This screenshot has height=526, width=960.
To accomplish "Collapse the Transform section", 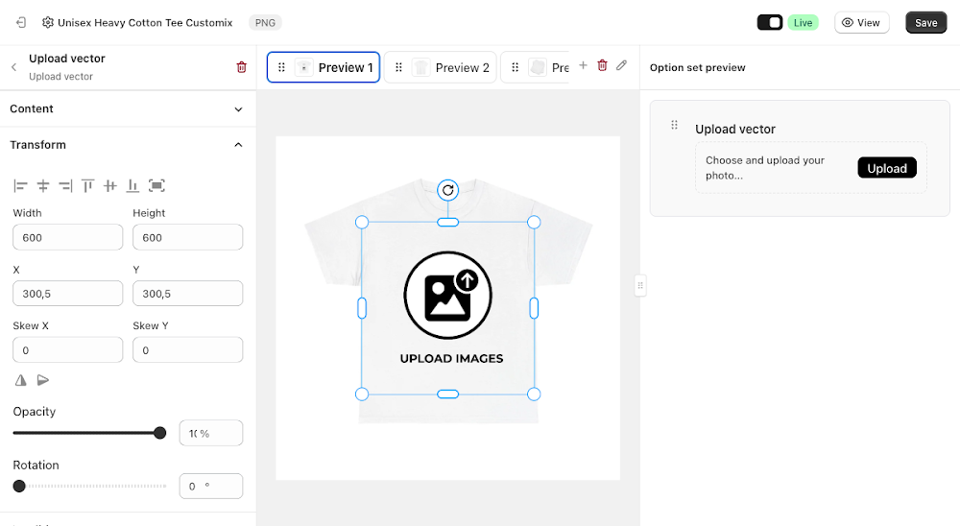I will click(x=128, y=145).
